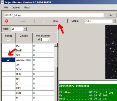Select the LBN catalog name cell
The width and height of the screenshot is (117, 101).
[24, 88]
